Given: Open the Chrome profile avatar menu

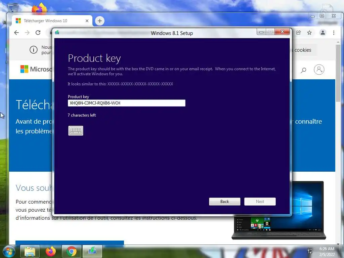Looking at the screenshot, I should 323,33.
